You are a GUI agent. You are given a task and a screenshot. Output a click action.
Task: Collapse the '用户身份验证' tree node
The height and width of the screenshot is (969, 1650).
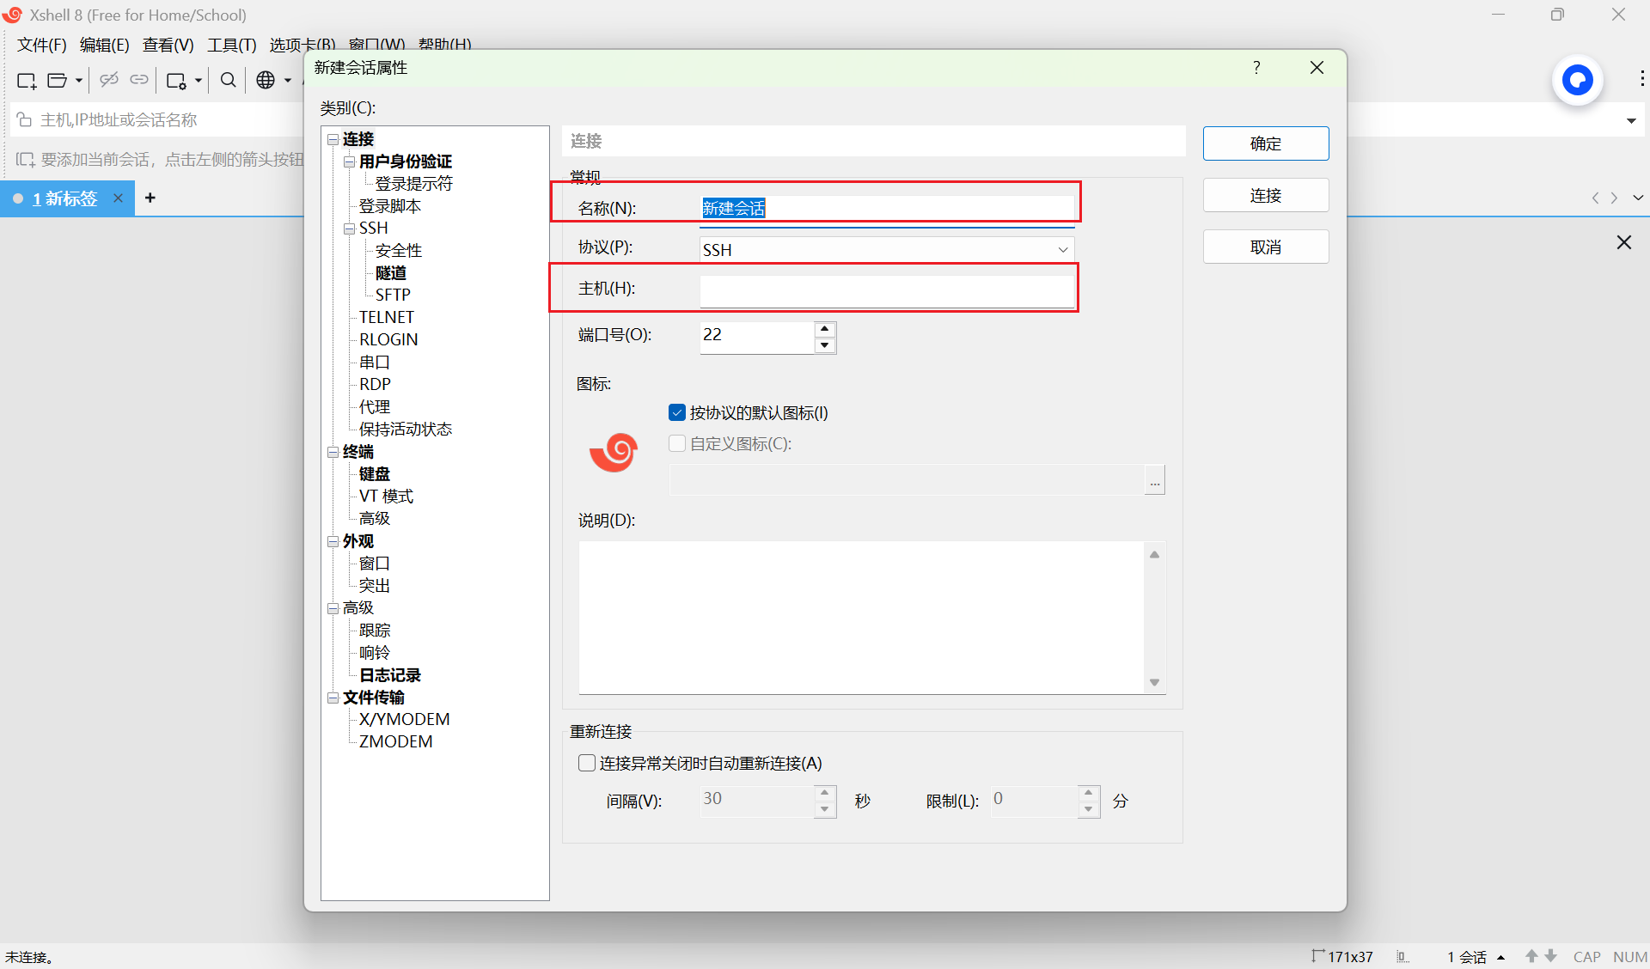click(x=349, y=161)
